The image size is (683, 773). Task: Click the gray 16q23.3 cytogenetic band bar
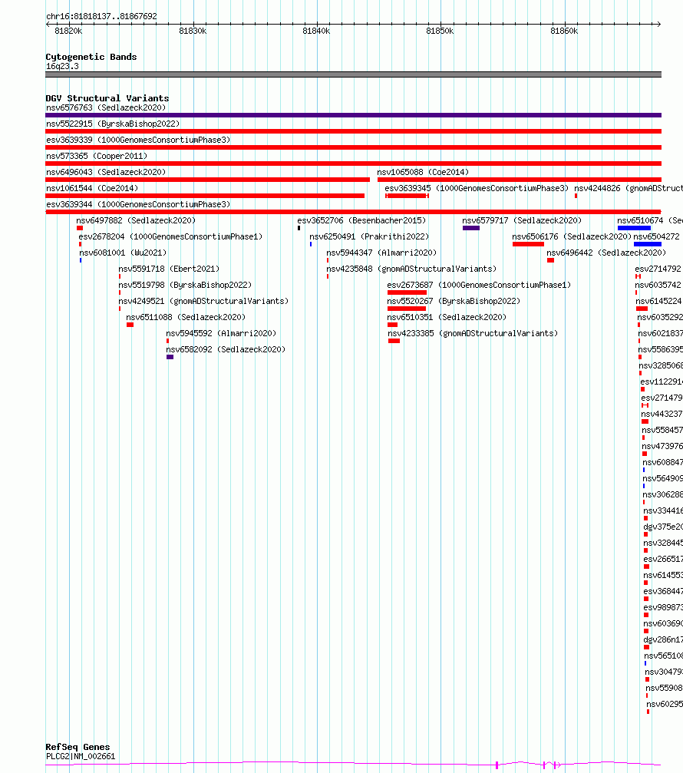click(353, 74)
